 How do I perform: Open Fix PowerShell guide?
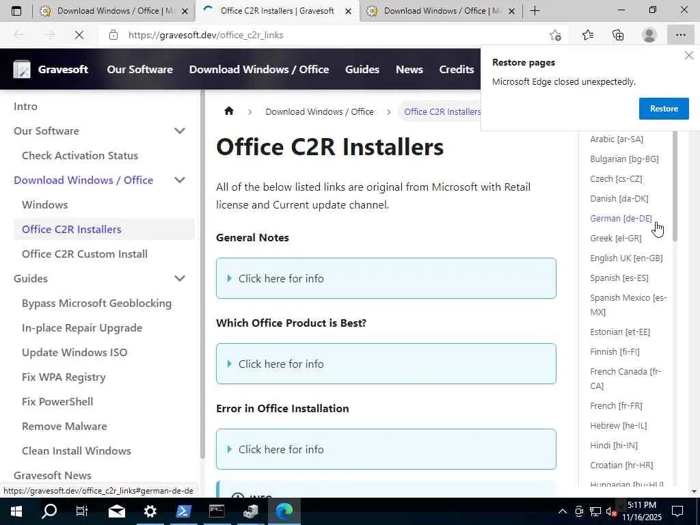[57, 401]
